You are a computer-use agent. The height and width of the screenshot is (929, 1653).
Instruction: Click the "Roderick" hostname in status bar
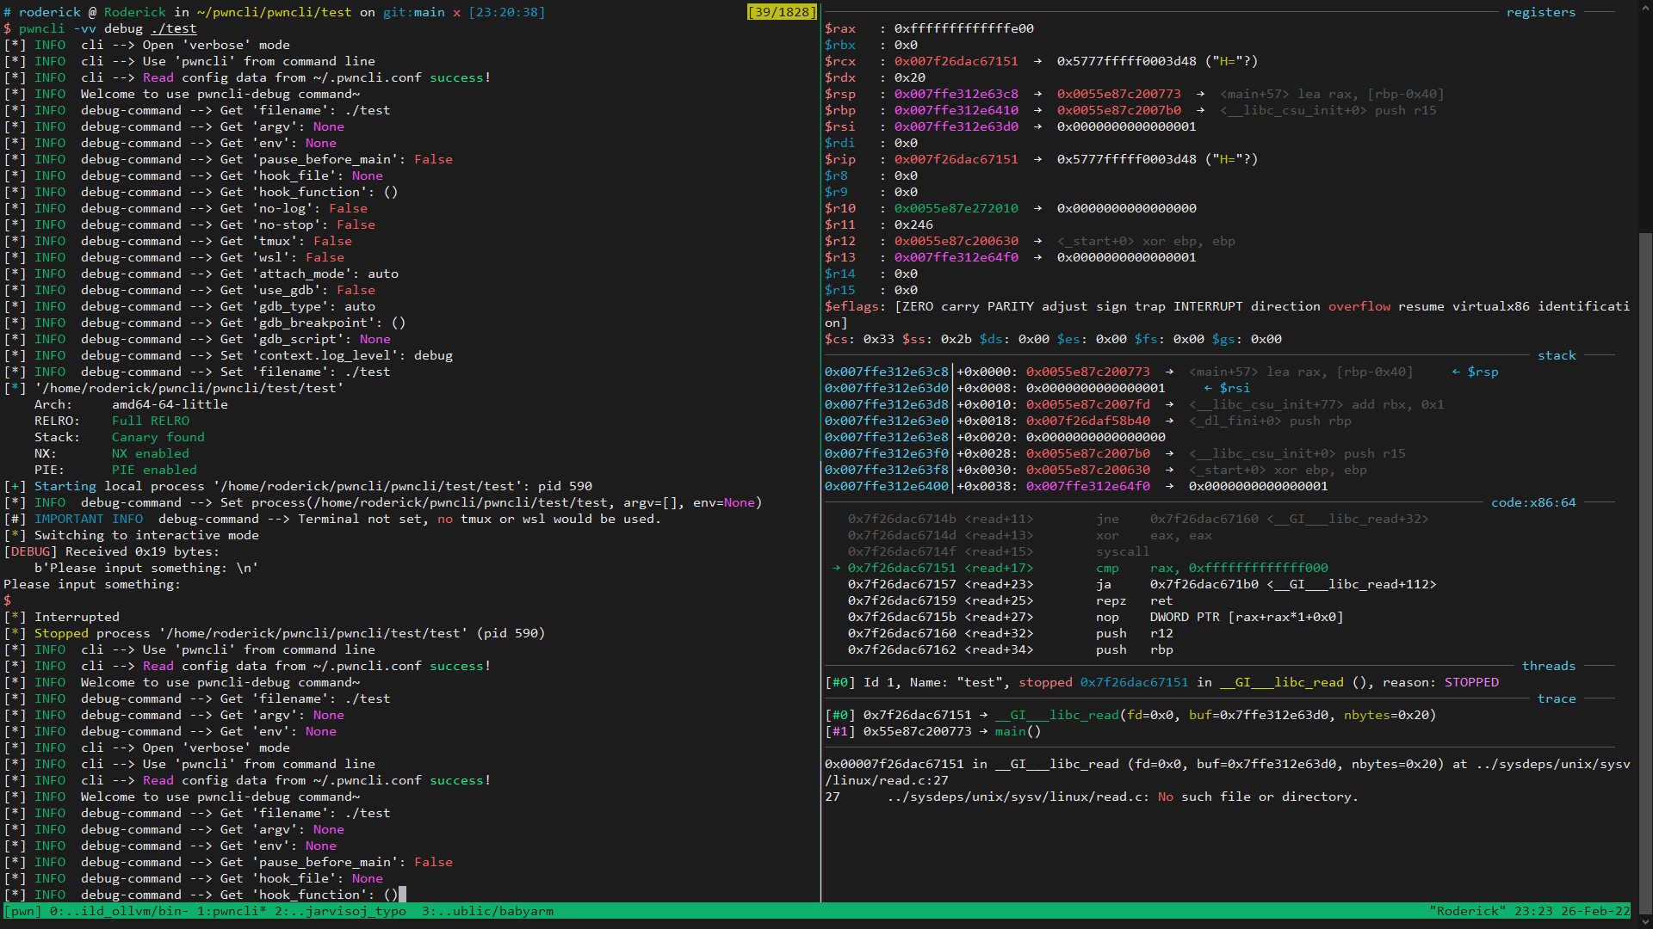coord(1468,911)
